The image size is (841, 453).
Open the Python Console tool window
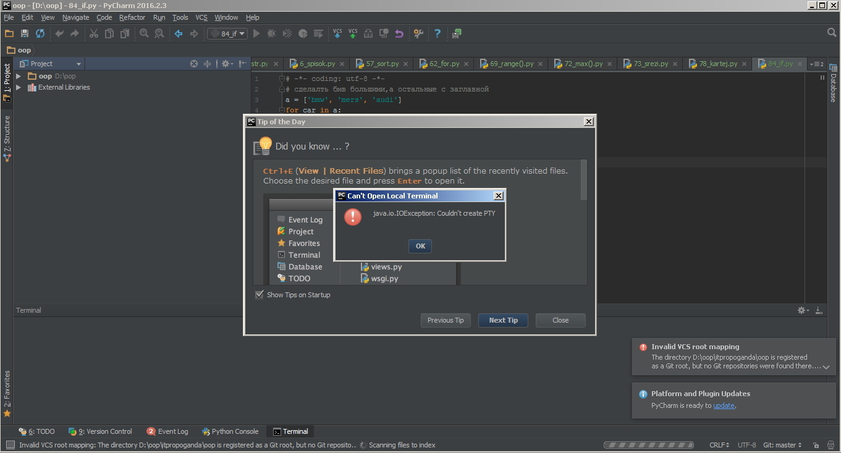point(229,431)
